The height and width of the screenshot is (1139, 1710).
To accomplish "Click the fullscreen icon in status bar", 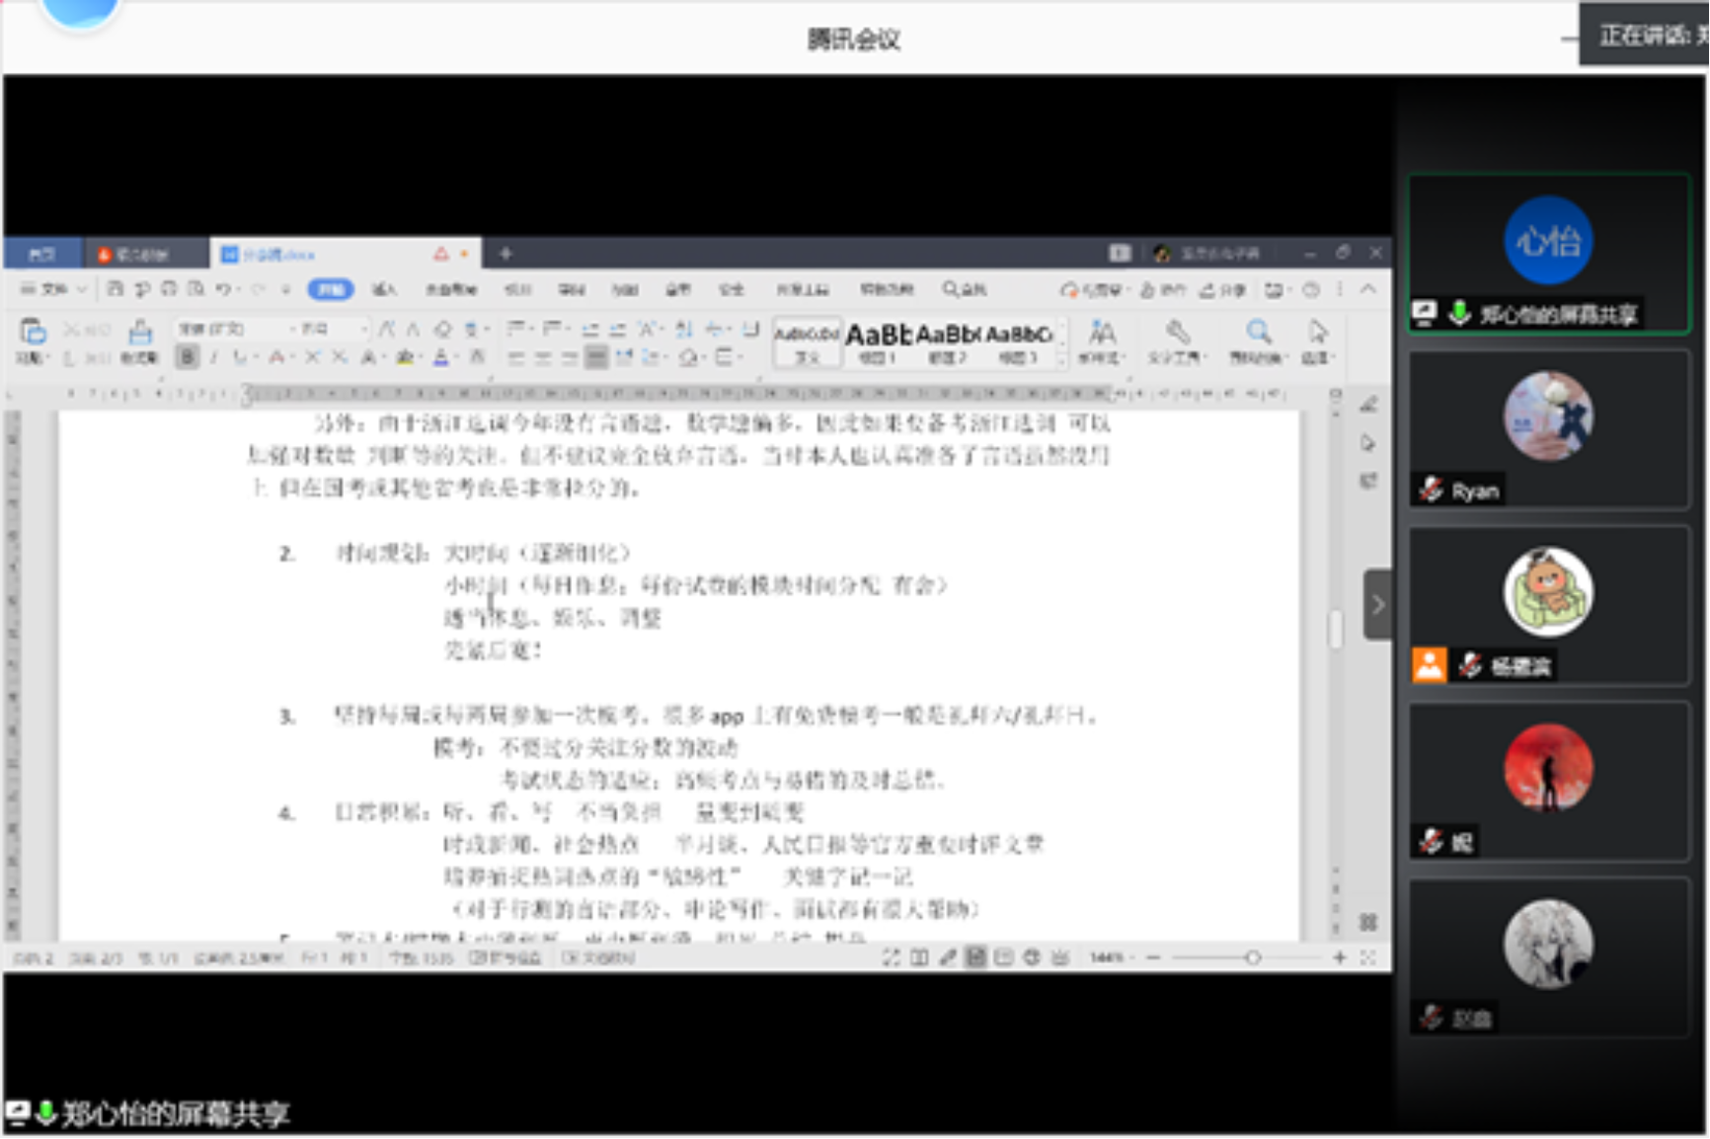I will point(891,957).
